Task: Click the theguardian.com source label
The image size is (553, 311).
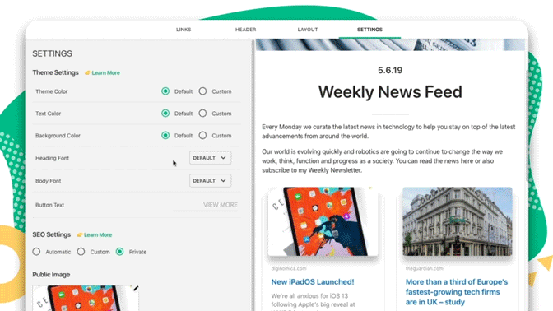Action: point(425,269)
